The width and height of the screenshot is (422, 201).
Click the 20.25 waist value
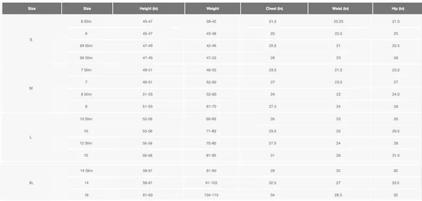pyautogui.click(x=339, y=22)
